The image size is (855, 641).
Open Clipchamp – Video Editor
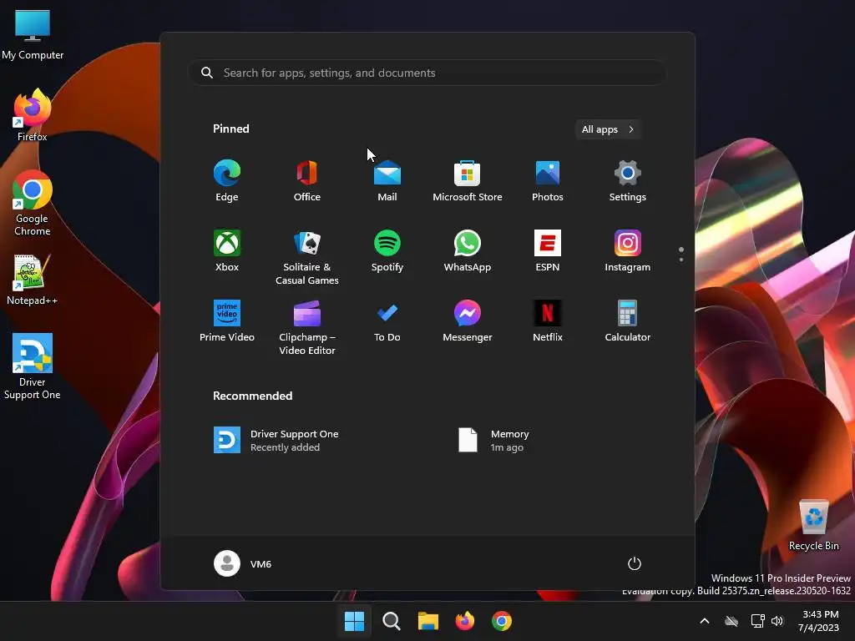[x=307, y=327]
